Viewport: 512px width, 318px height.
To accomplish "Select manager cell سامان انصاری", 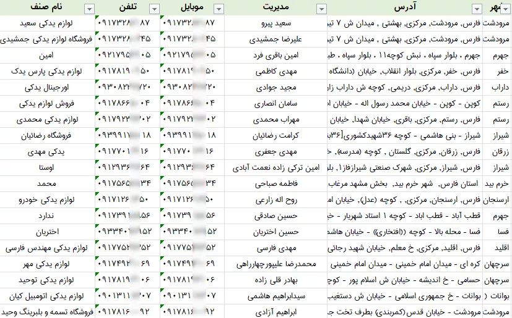I will coord(276,103).
